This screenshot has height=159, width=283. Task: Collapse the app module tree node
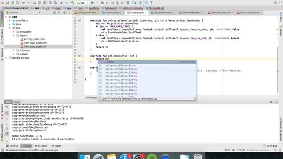[x=6, y=17]
